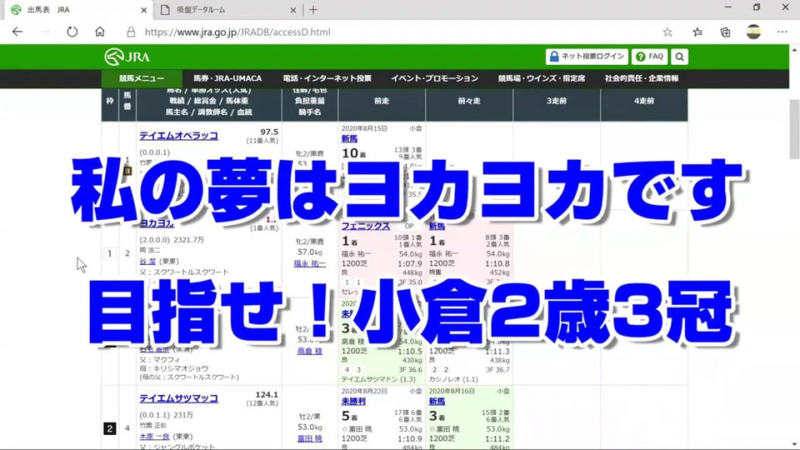Open the favorites list icon
Viewport: 800px width, 450px height.
point(697,32)
